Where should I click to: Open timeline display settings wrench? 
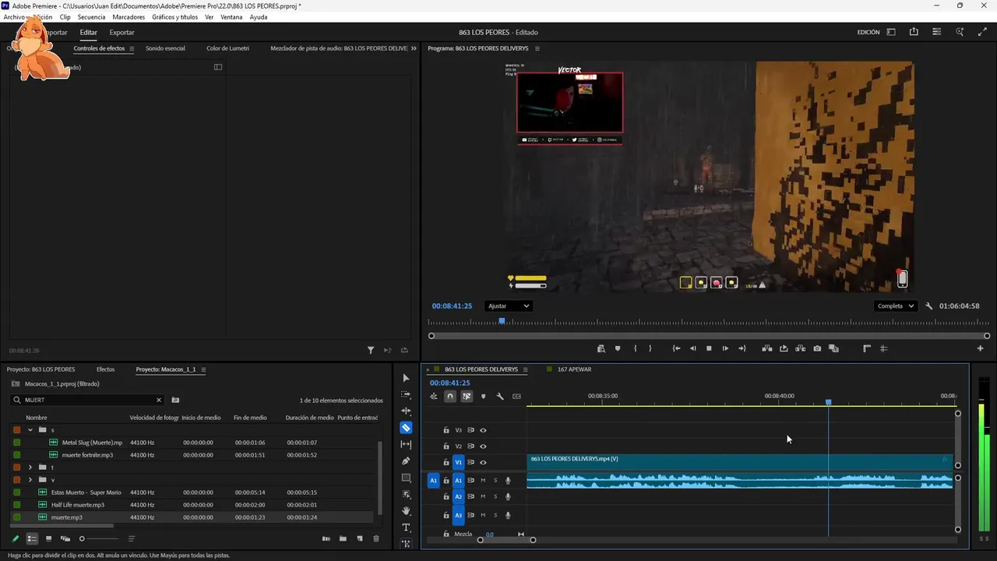(500, 397)
